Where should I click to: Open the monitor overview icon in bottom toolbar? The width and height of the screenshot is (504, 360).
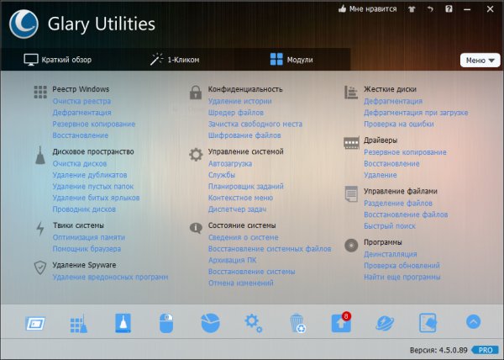(35, 323)
